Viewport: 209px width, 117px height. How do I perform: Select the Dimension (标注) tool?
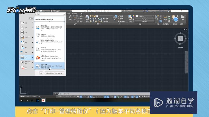[75, 18]
